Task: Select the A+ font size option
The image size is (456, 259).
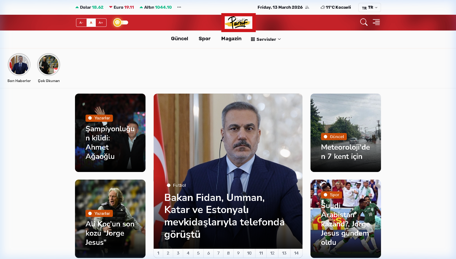Action: [x=101, y=23]
